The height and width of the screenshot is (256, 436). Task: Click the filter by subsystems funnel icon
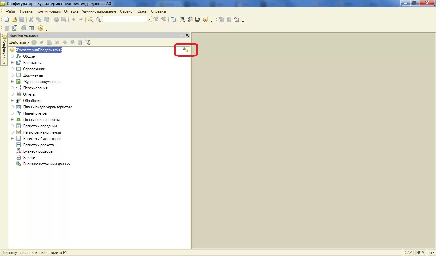(88, 42)
